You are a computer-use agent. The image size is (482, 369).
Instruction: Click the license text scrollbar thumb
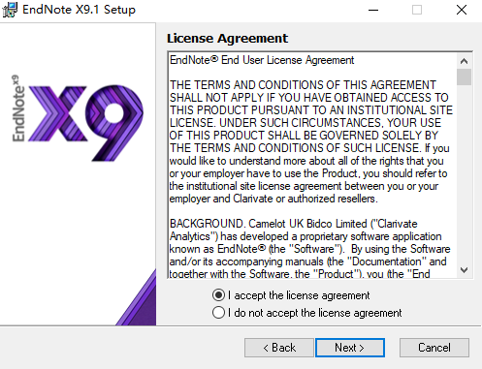pos(465,77)
